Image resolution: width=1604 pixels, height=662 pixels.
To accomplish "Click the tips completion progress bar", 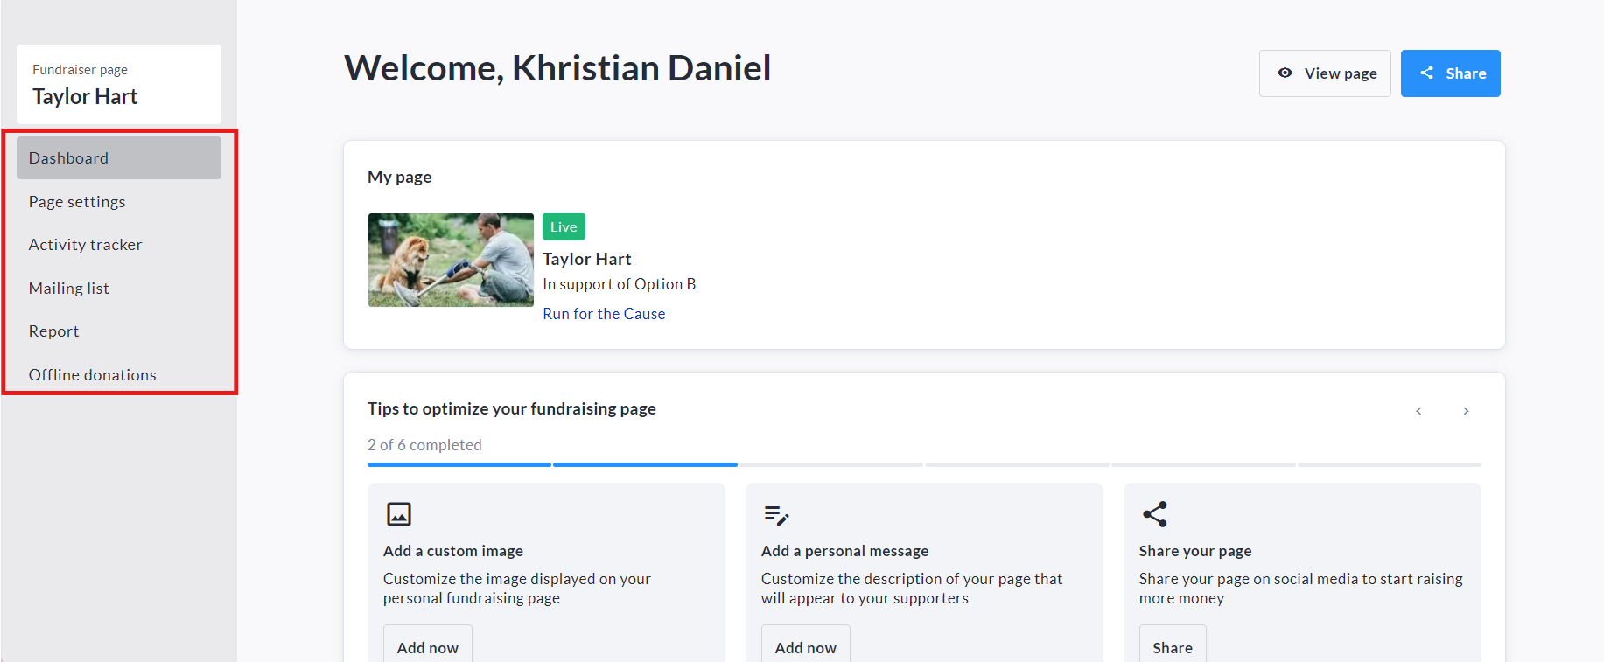I will (x=924, y=464).
